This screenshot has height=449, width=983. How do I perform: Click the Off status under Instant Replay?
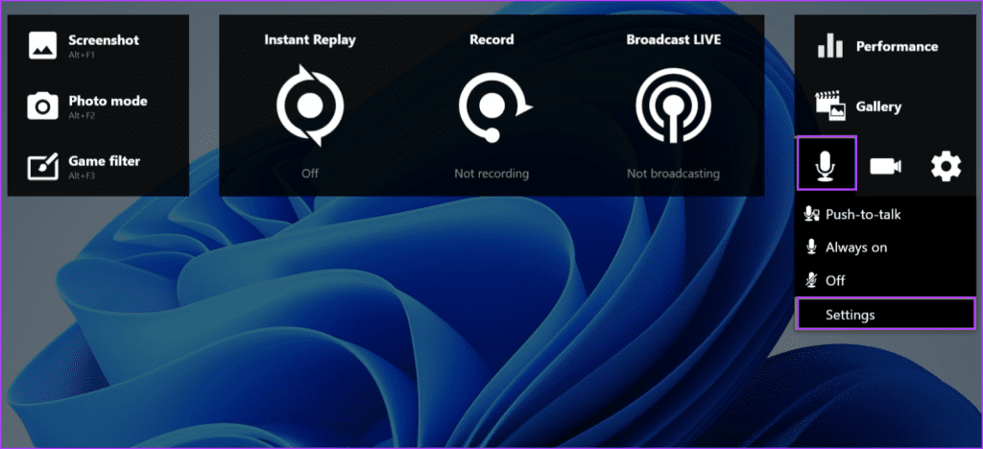[310, 174]
